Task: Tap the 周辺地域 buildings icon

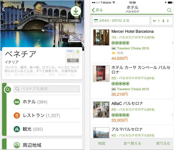Action: (x=17, y=145)
